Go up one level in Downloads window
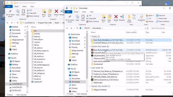This screenshot has width=173, height=97. pos(77,28)
